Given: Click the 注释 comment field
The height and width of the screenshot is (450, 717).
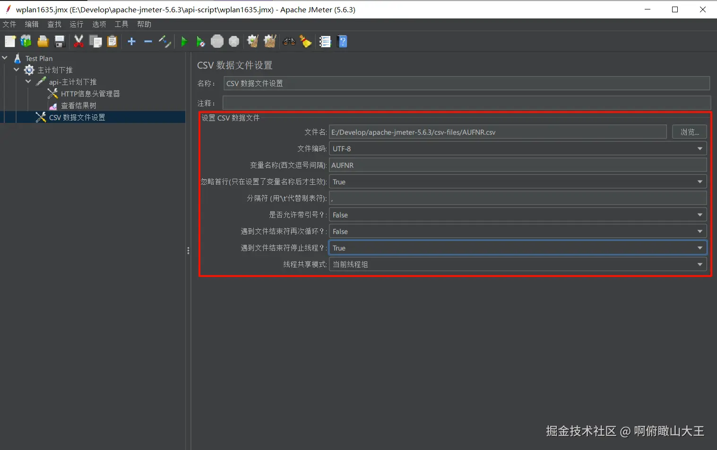Looking at the screenshot, I should click(466, 103).
